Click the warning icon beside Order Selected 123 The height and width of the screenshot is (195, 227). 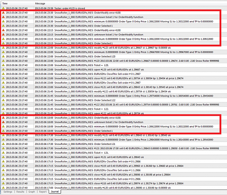coord(3,56)
